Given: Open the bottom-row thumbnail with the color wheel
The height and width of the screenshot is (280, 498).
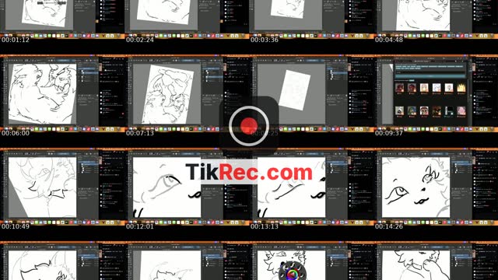Looking at the screenshot, I should 311,261.
